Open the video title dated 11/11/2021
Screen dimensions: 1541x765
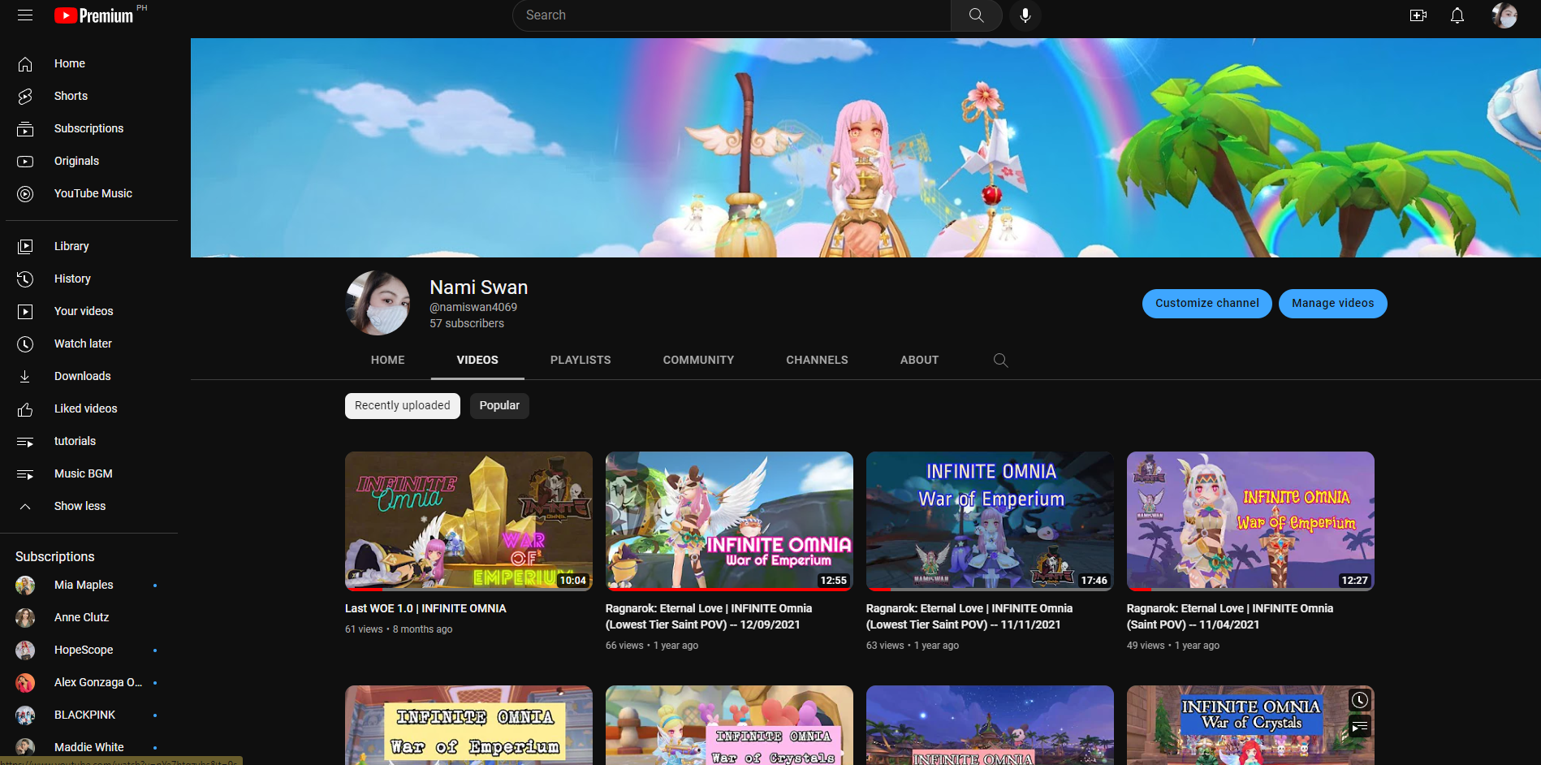(x=969, y=616)
